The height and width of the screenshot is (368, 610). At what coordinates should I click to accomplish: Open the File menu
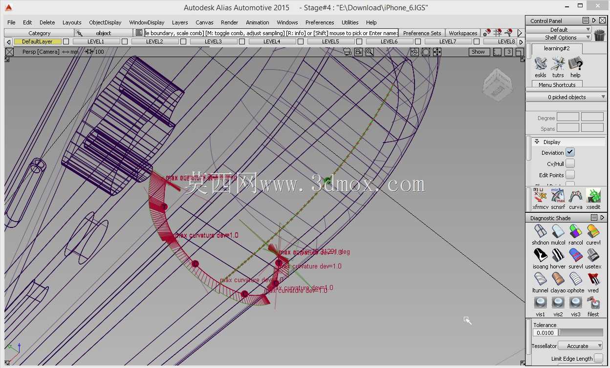pos(11,22)
